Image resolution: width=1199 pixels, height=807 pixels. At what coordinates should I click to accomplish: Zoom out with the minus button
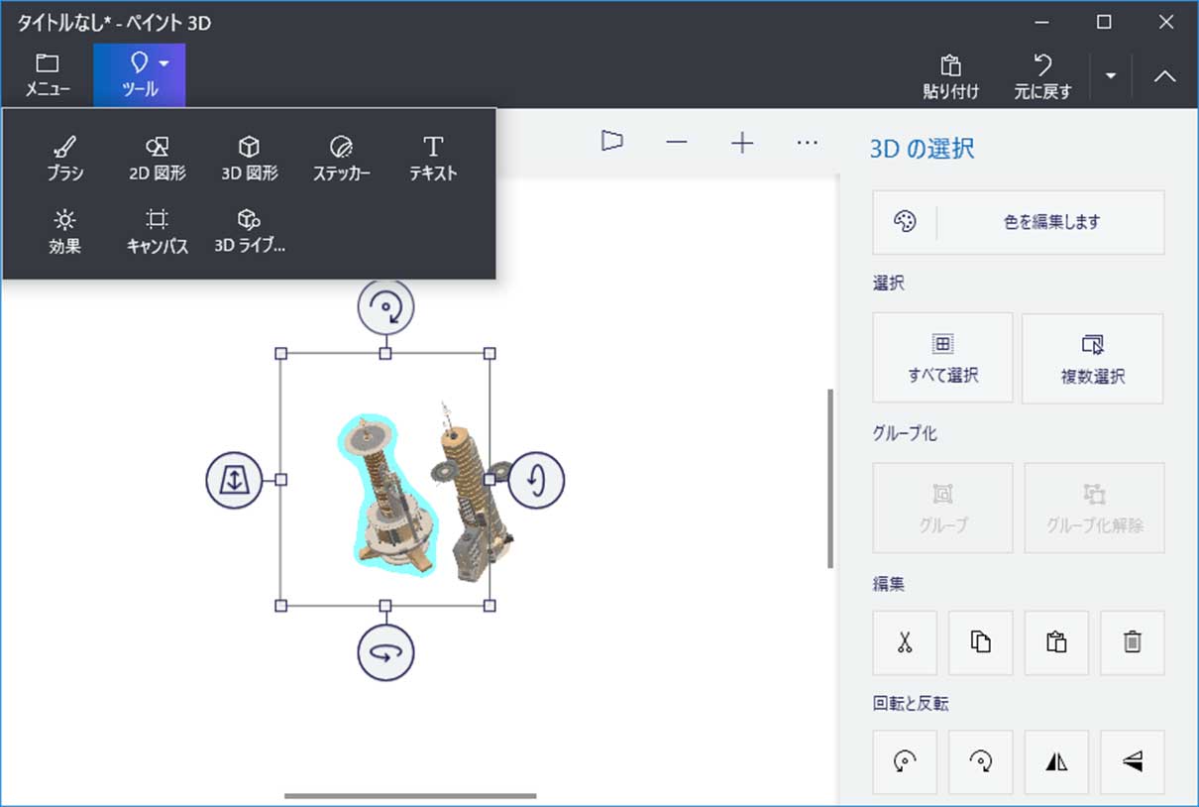[677, 143]
